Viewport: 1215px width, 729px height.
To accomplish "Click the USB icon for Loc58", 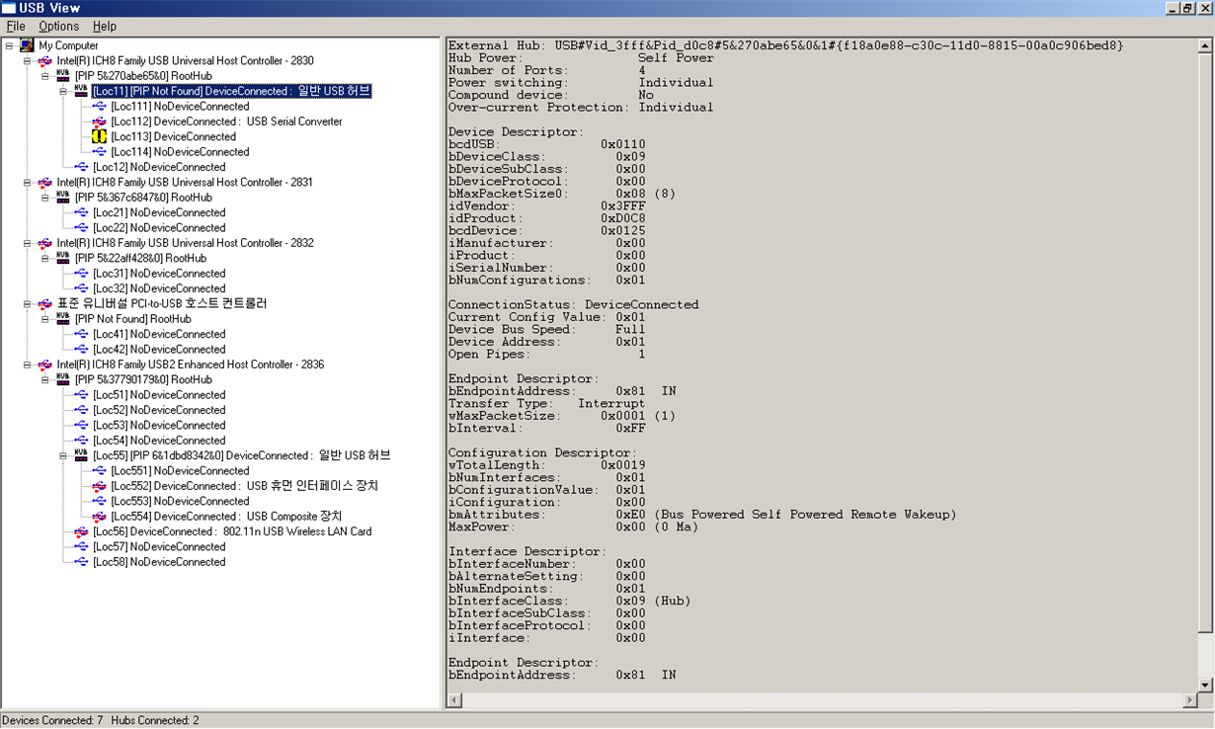I will (x=81, y=562).
